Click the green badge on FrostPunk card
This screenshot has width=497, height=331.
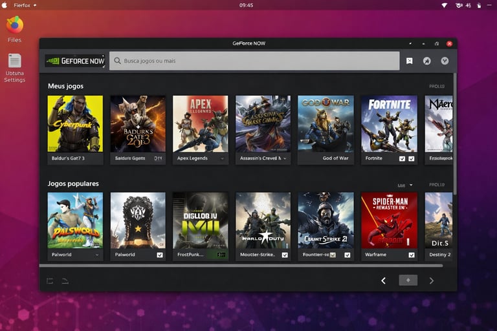tap(221, 255)
